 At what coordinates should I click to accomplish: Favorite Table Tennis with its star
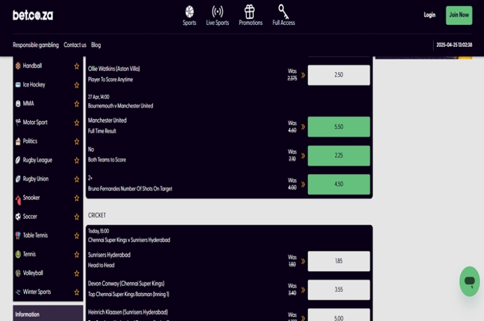tap(77, 235)
